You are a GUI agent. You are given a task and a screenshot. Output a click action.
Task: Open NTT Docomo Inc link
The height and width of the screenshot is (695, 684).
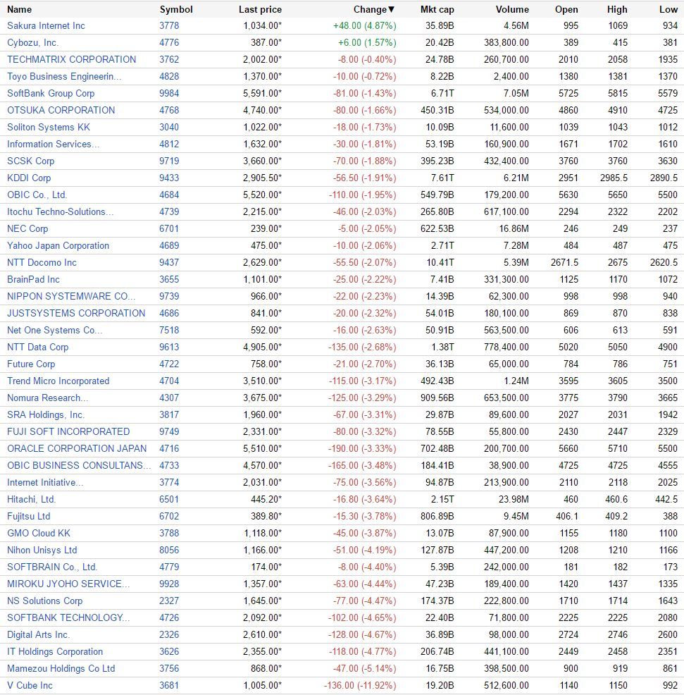[x=42, y=262]
